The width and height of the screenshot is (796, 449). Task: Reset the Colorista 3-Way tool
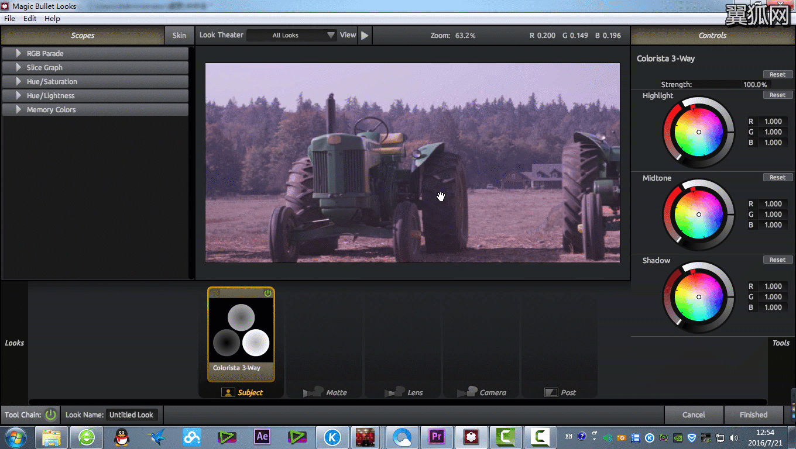(777, 74)
